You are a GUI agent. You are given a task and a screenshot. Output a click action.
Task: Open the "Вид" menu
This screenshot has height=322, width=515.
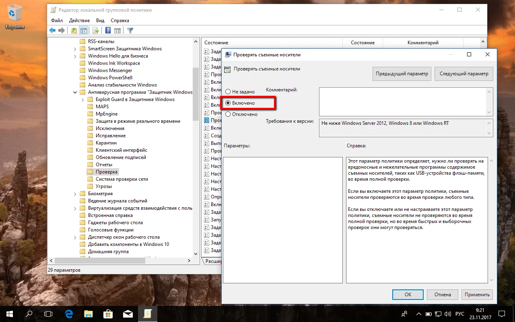pos(100,21)
